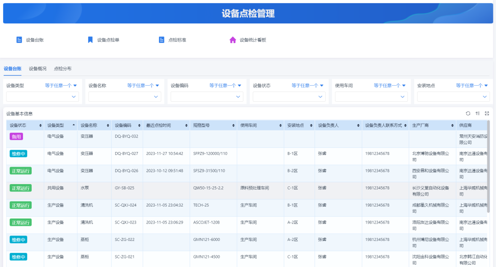Click device code DQ-BYQ-027 cell
The width and height of the screenshot is (496, 267).
(126, 153)
